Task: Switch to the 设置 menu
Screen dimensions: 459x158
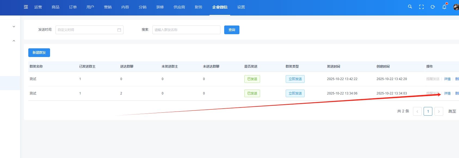Action: click(241, 7)
